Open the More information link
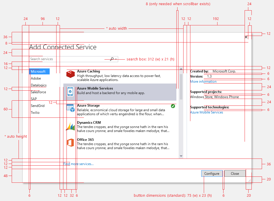Image resolution: width=274 pixels, height=201 pixels. [203, 81]
